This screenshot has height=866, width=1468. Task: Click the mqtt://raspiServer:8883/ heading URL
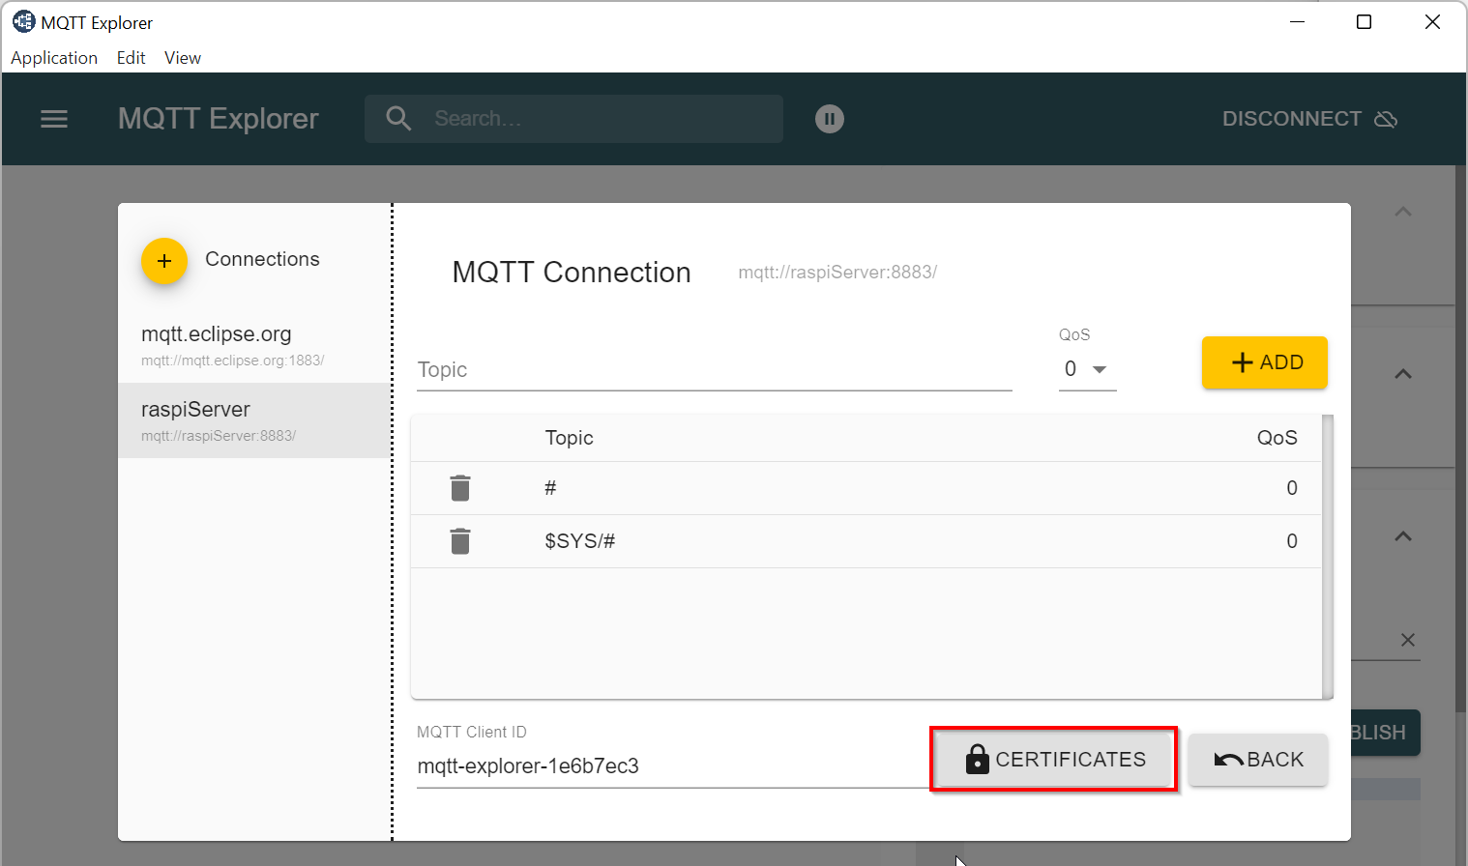tap(837, 273)
